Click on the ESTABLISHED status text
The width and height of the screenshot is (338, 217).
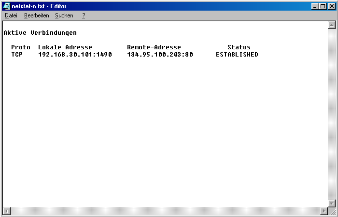pos(237,55)
